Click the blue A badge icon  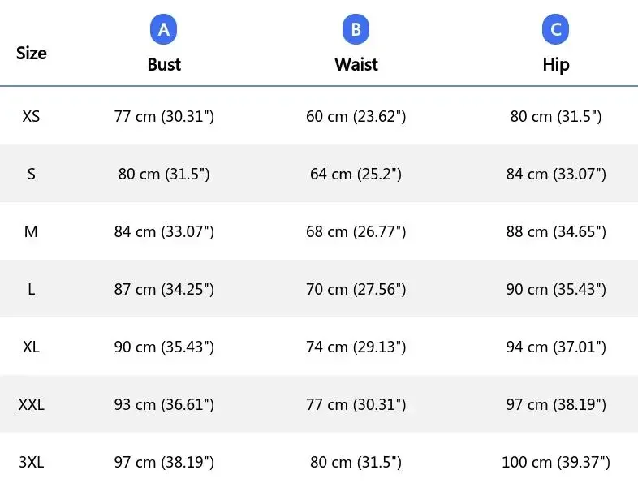coord(164,30)
